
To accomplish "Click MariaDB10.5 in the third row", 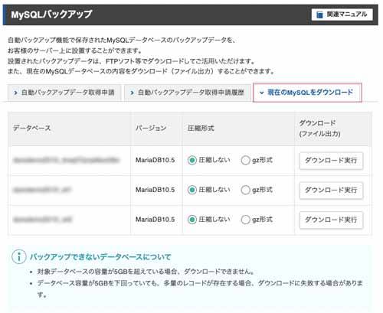I will 155,220.
